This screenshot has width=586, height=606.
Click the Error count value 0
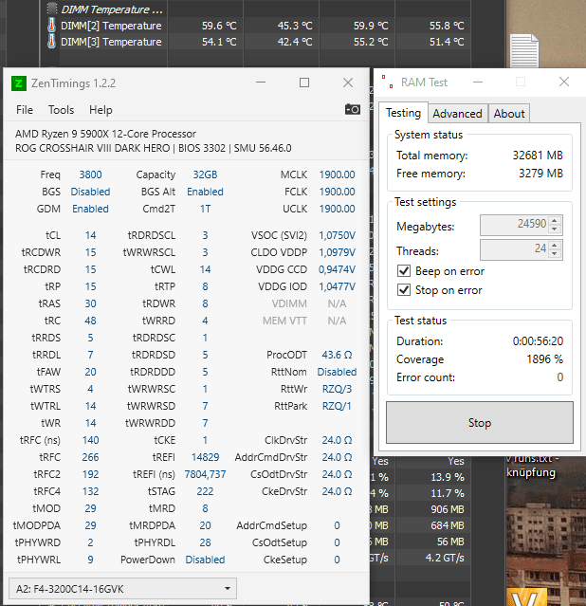[x=559, y=377]
